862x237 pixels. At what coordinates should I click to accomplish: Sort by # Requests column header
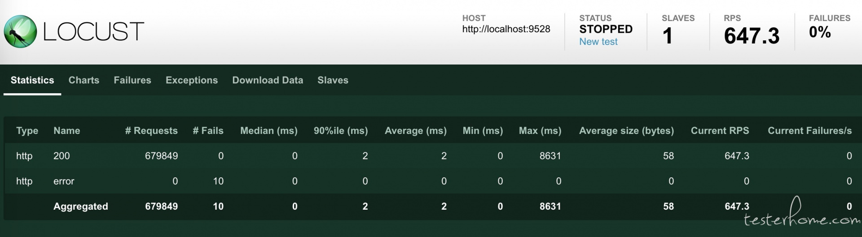pyautogui.click(x=151, y=131)
